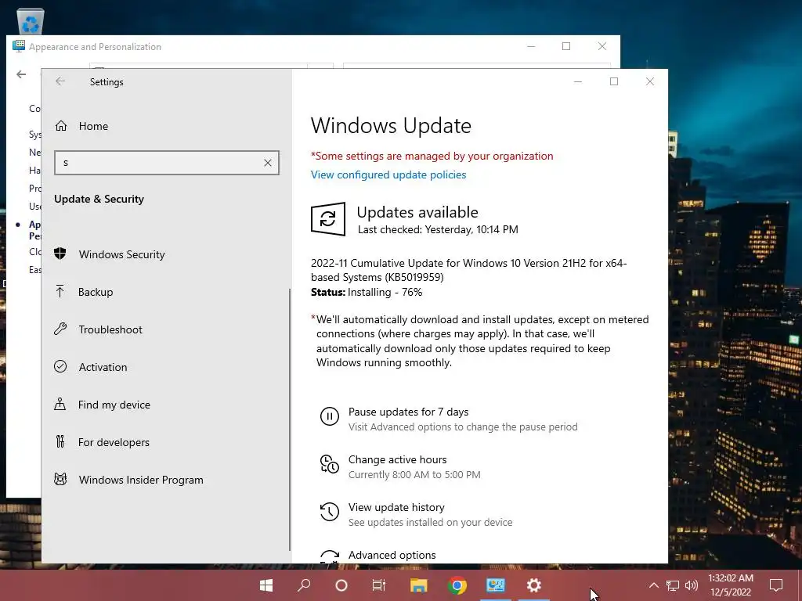Screen dimensions: 802x601
Task: Open View update history
Action: tap(396, 507)
